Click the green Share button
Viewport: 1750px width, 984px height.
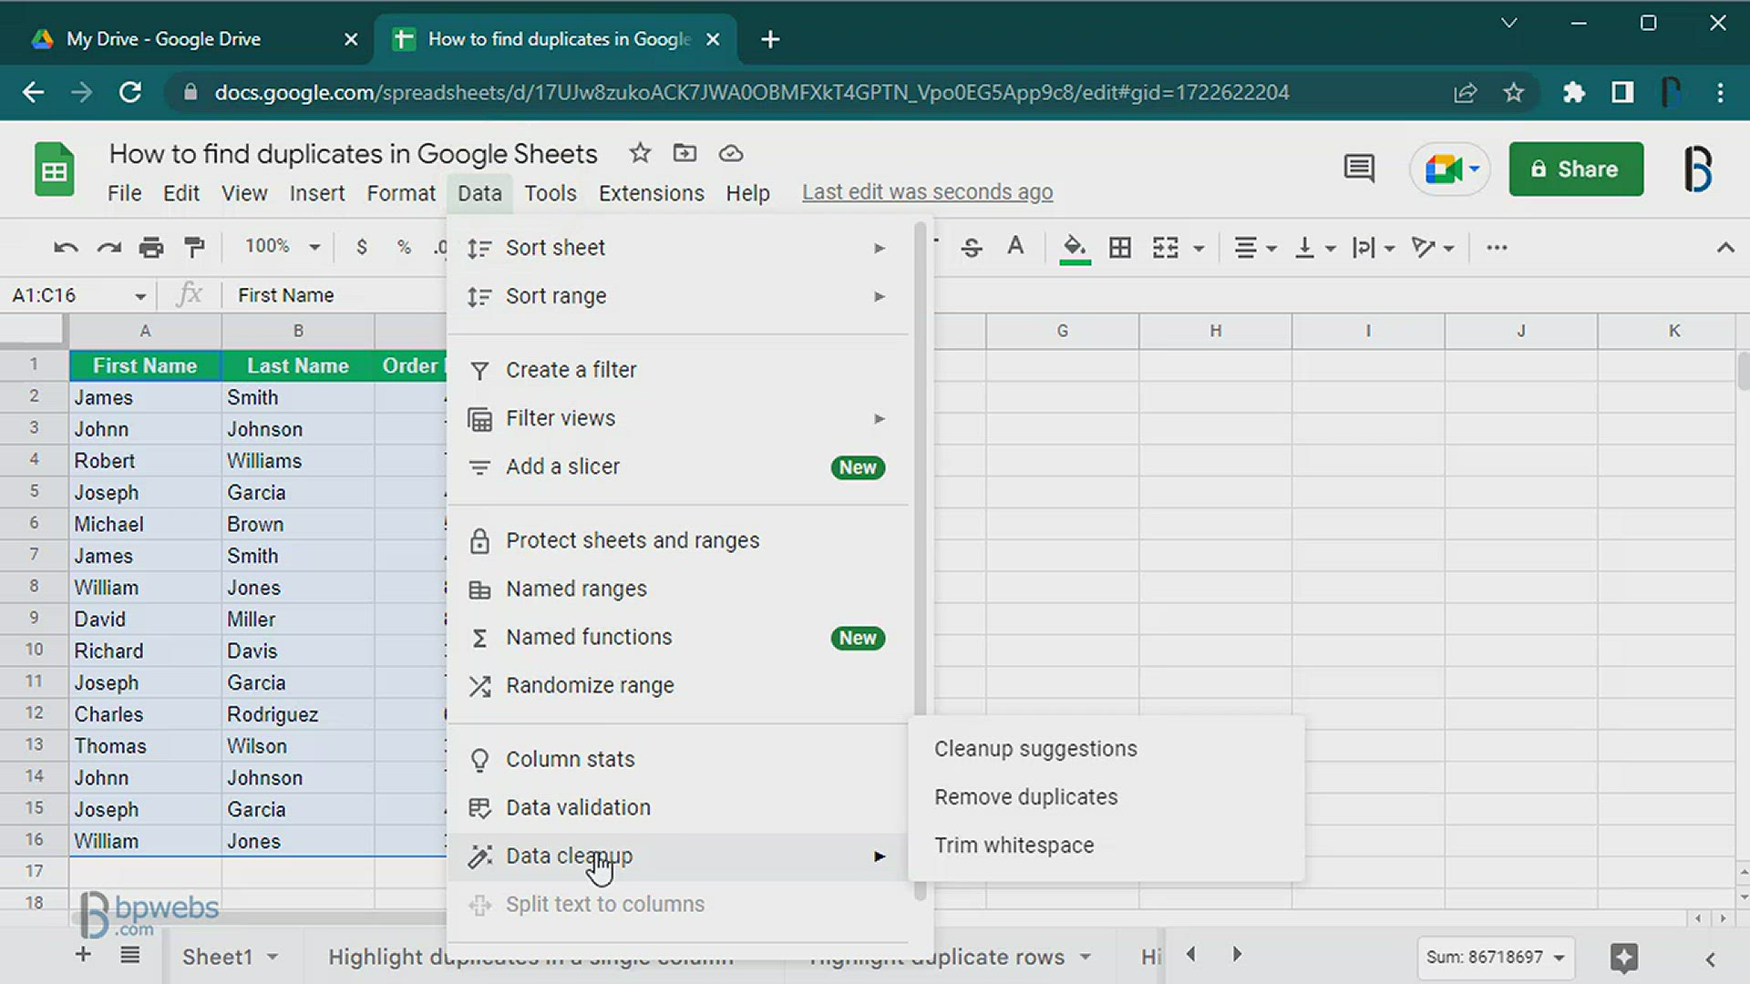(1576, 169)
